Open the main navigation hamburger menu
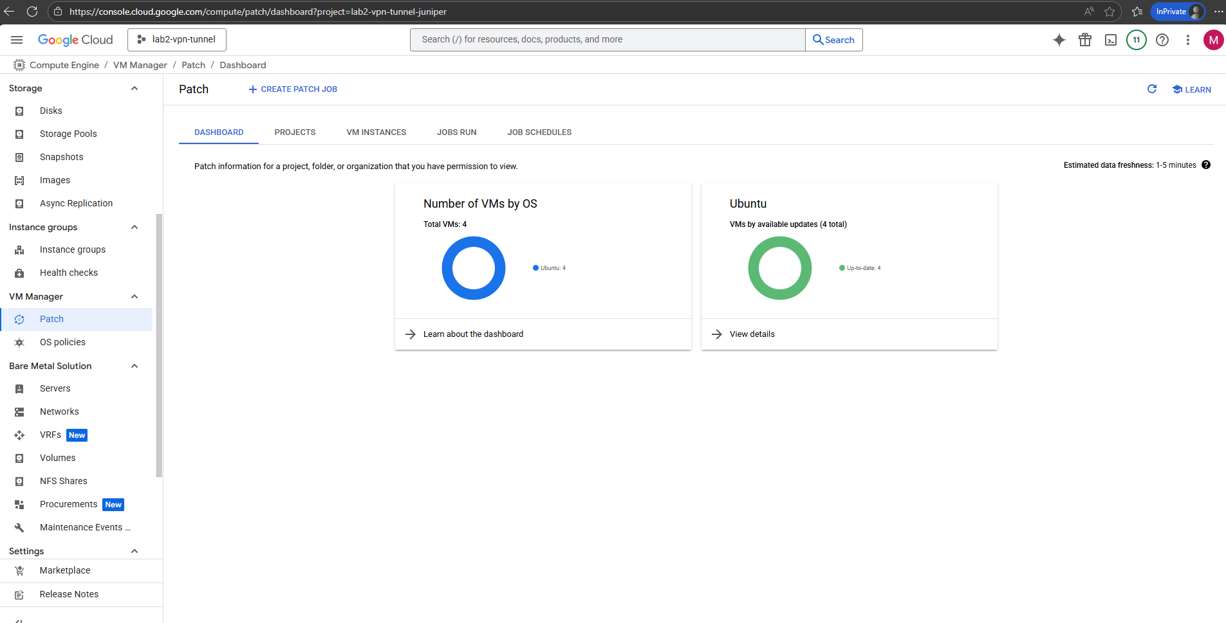Image resolution: width=1226 pixels, height=623 pixels. (x=17, y=40)
